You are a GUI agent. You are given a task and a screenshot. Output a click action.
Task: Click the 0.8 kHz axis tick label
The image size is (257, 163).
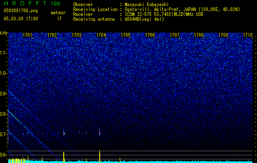[x=3, y=114]
